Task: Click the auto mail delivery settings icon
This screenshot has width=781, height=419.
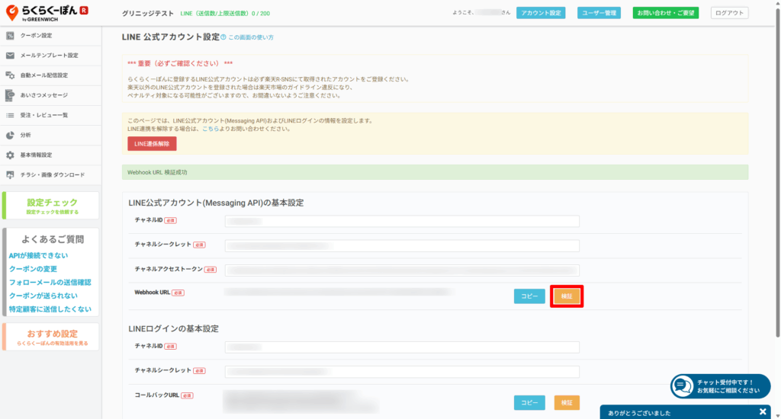Action: pos(10,75)
